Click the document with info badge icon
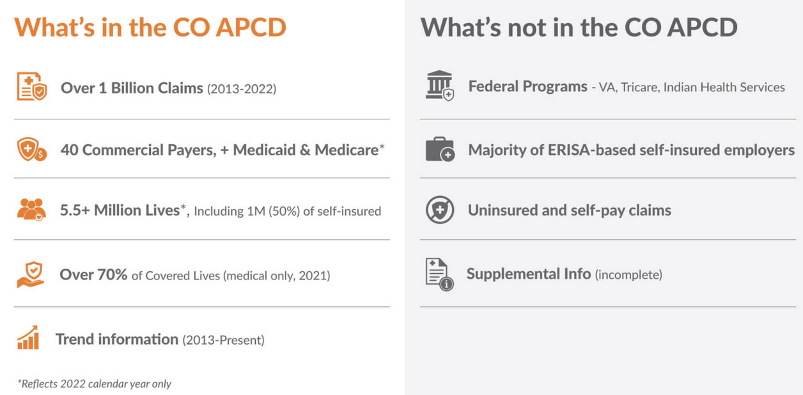803x395 pixels. (439, 274)
